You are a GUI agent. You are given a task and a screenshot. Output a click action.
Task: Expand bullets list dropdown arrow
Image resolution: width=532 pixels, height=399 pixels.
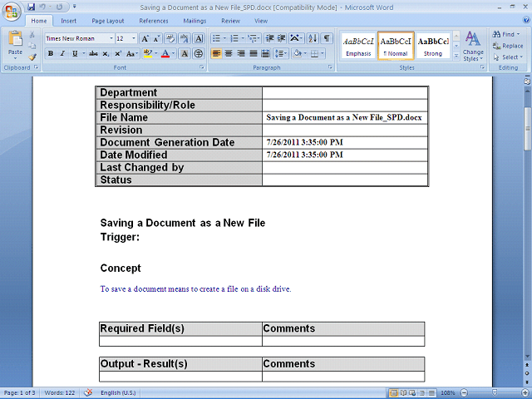(x=224, y=38)
